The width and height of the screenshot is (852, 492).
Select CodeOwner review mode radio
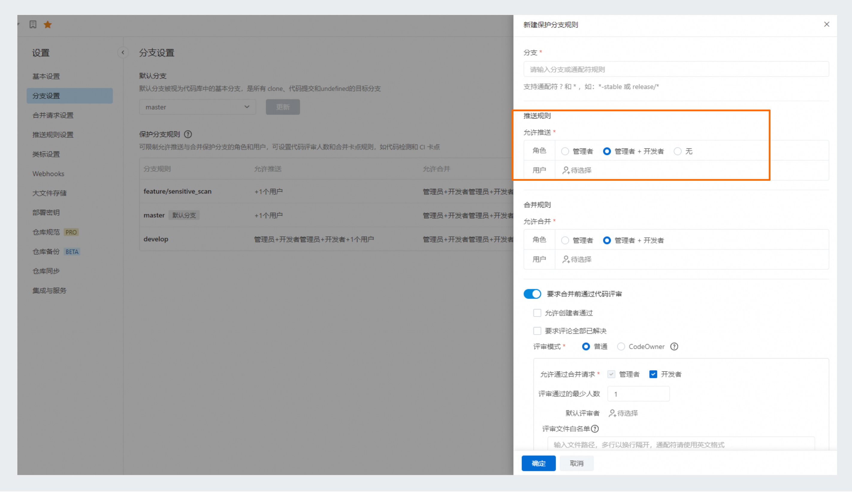click(x=621, y=347)
